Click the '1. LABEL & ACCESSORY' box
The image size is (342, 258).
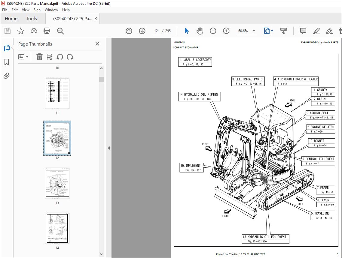(x=195, y=62)
